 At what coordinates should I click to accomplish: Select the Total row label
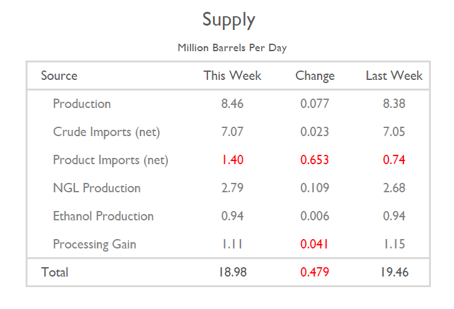click(x=55, y=273)
